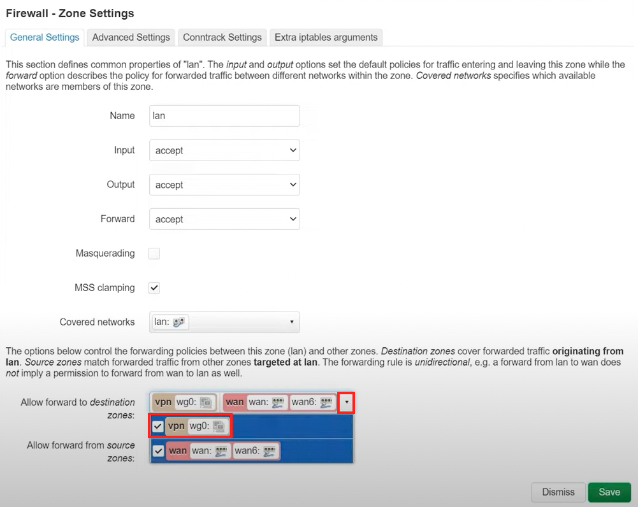Viewport: 638px width, 507px height.
Task: Expand the Covered networks dropdown
Action: (x=292, y=322)
